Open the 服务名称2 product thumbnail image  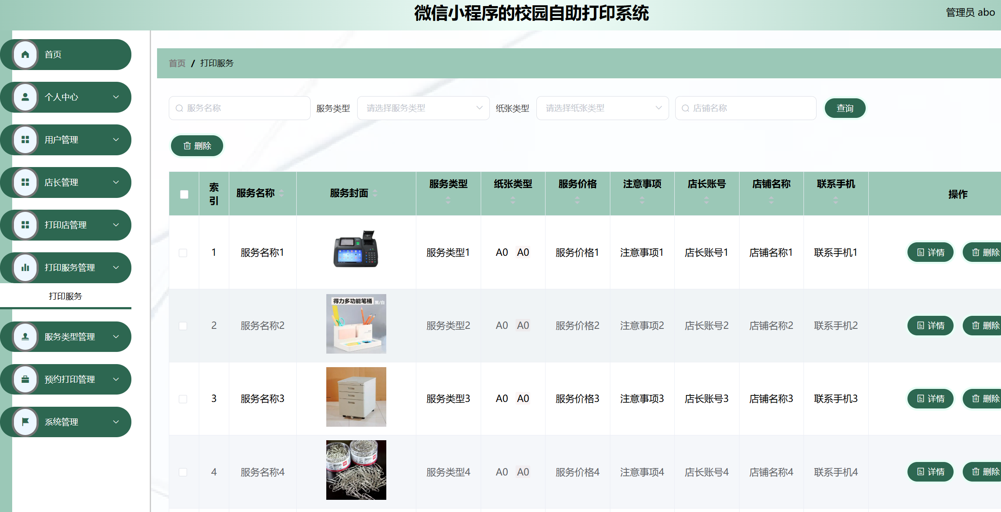(356, 324)
